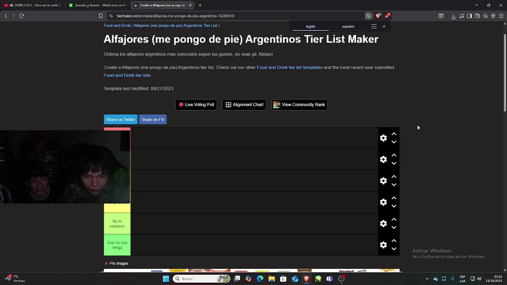Click the page vertical scrollbar
The height and width of the screenshot is (285, 507).
point(505,73)
